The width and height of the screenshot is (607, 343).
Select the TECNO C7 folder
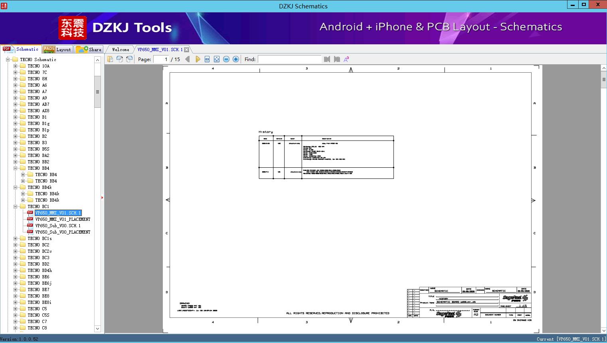pos(37,321)
